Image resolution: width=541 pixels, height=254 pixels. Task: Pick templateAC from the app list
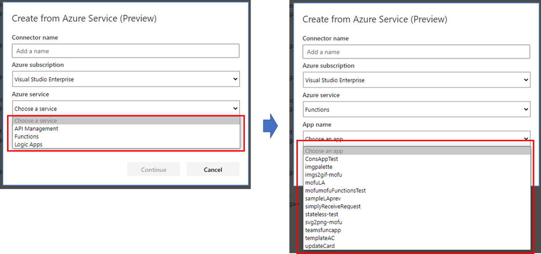(x=417, y=238)
